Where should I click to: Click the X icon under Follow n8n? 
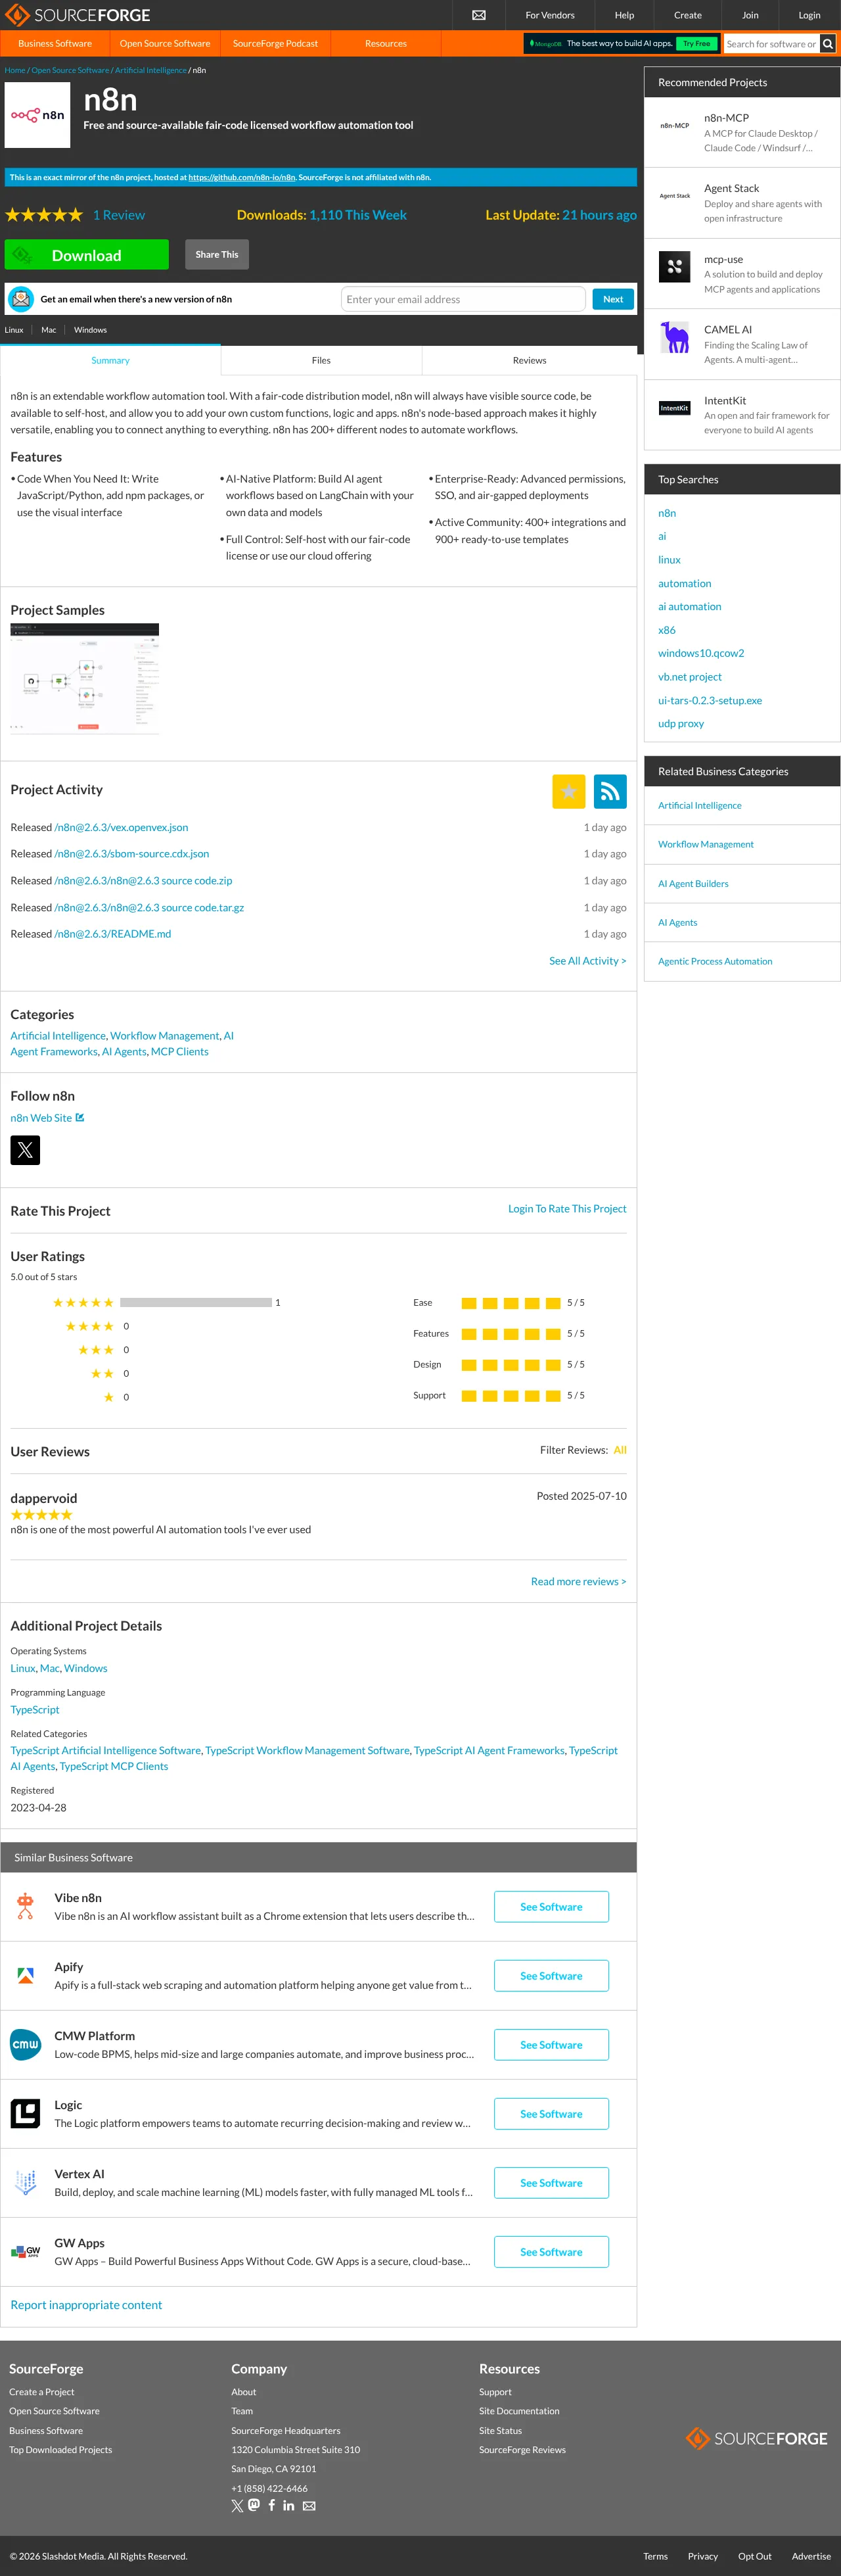pos(25,1150)
